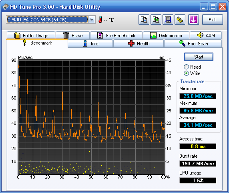This screenshot has width=229, height=193.
Task: Click the copy screenshot to clipboard icon
Action: coord(156,20)
